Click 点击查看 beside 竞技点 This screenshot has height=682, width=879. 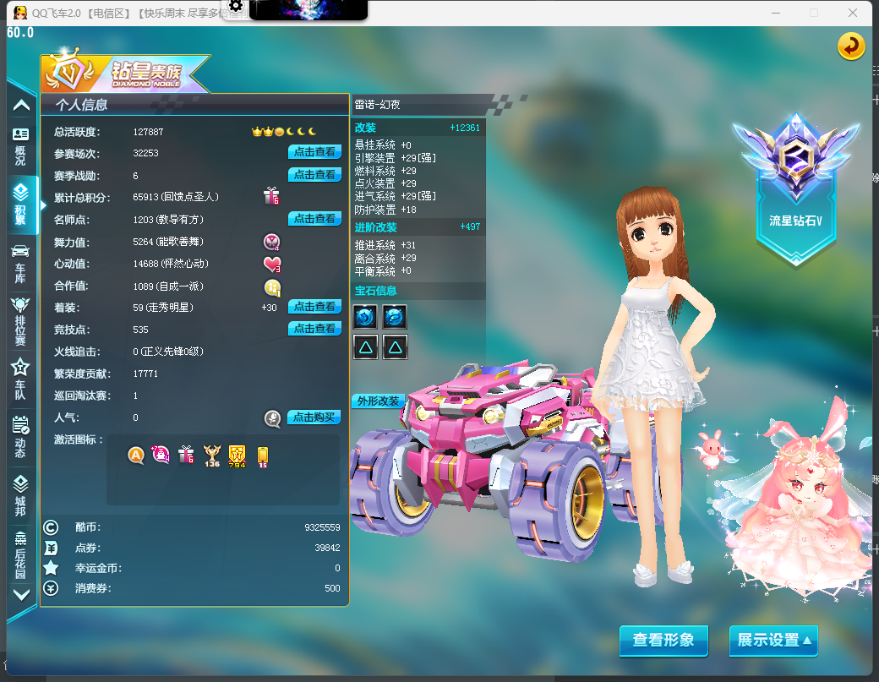pyautogui.click(x=314, y=329)
